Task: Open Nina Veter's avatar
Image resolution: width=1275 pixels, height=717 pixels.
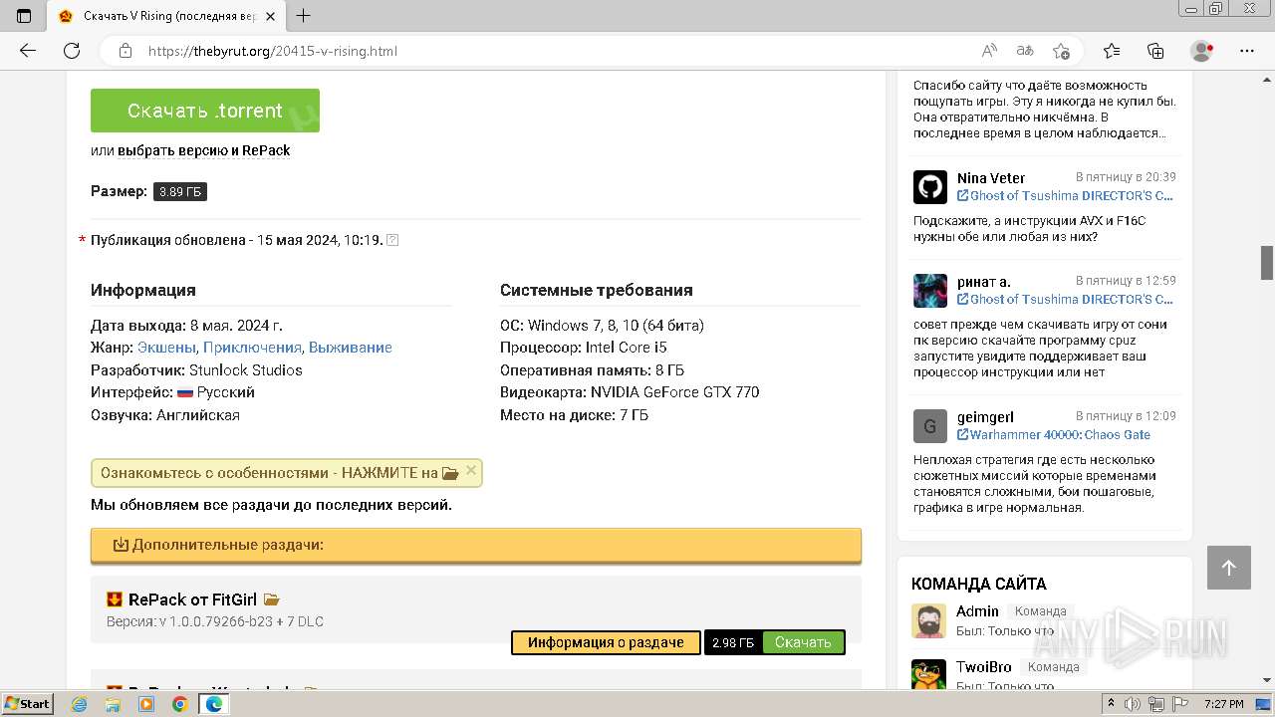Action: (930, 186)
